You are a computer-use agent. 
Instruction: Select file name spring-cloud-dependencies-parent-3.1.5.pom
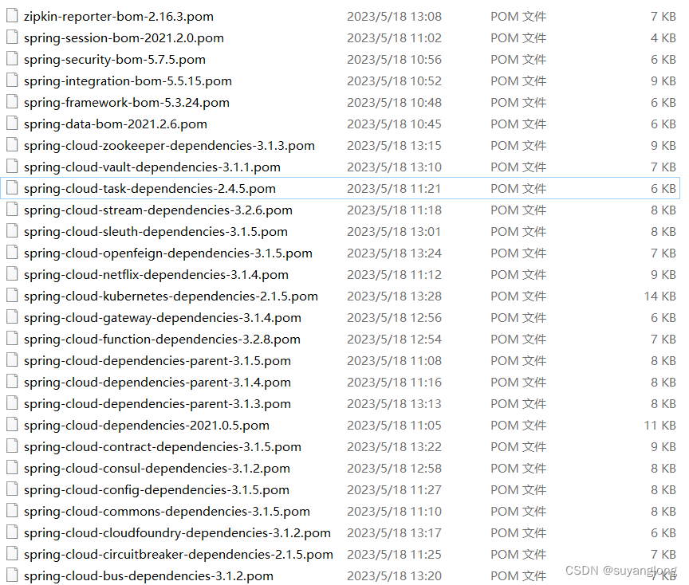click(x=157, y=361)
